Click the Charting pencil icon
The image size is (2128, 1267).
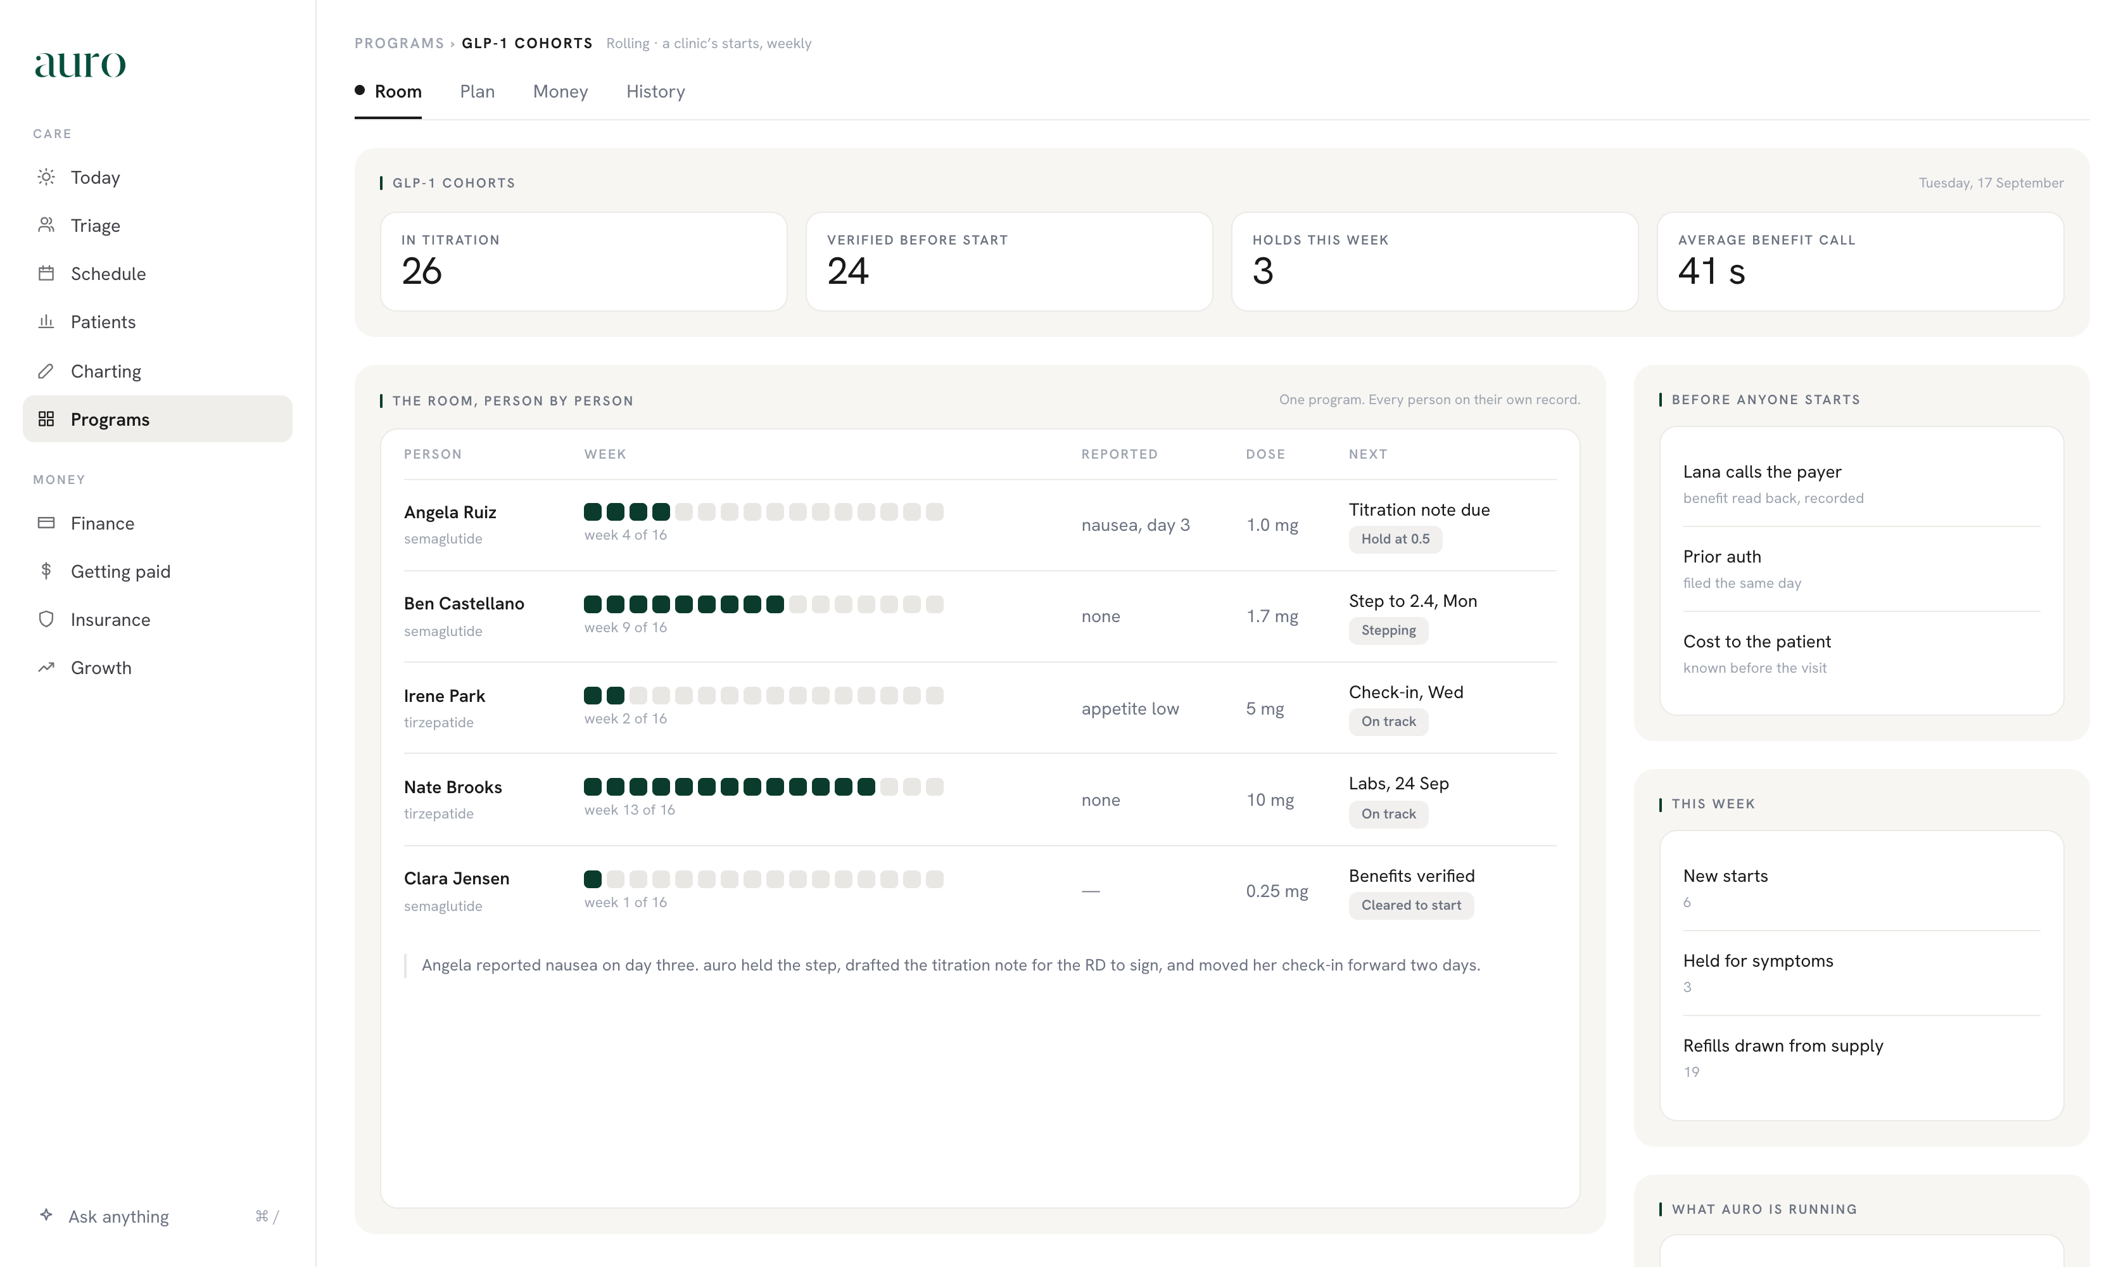(46, 371)
